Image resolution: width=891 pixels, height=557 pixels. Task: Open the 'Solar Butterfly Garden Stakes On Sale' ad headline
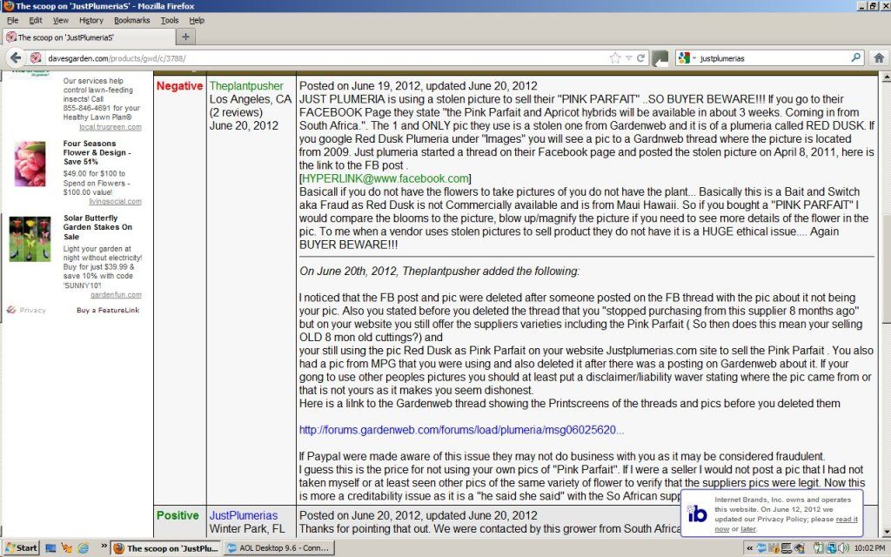click(x=97, y=227)
